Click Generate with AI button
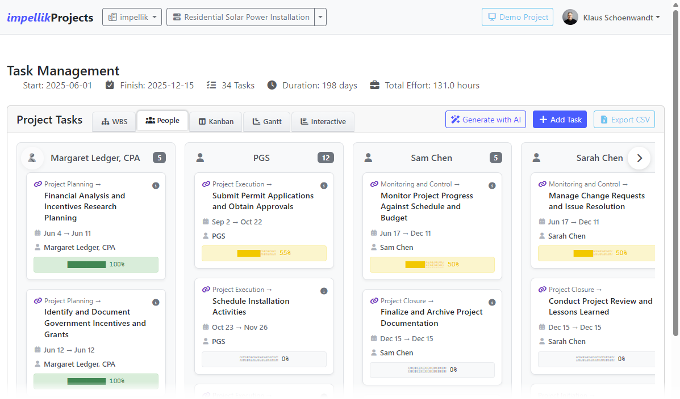 pyautogui.click(x=486, y=120)
